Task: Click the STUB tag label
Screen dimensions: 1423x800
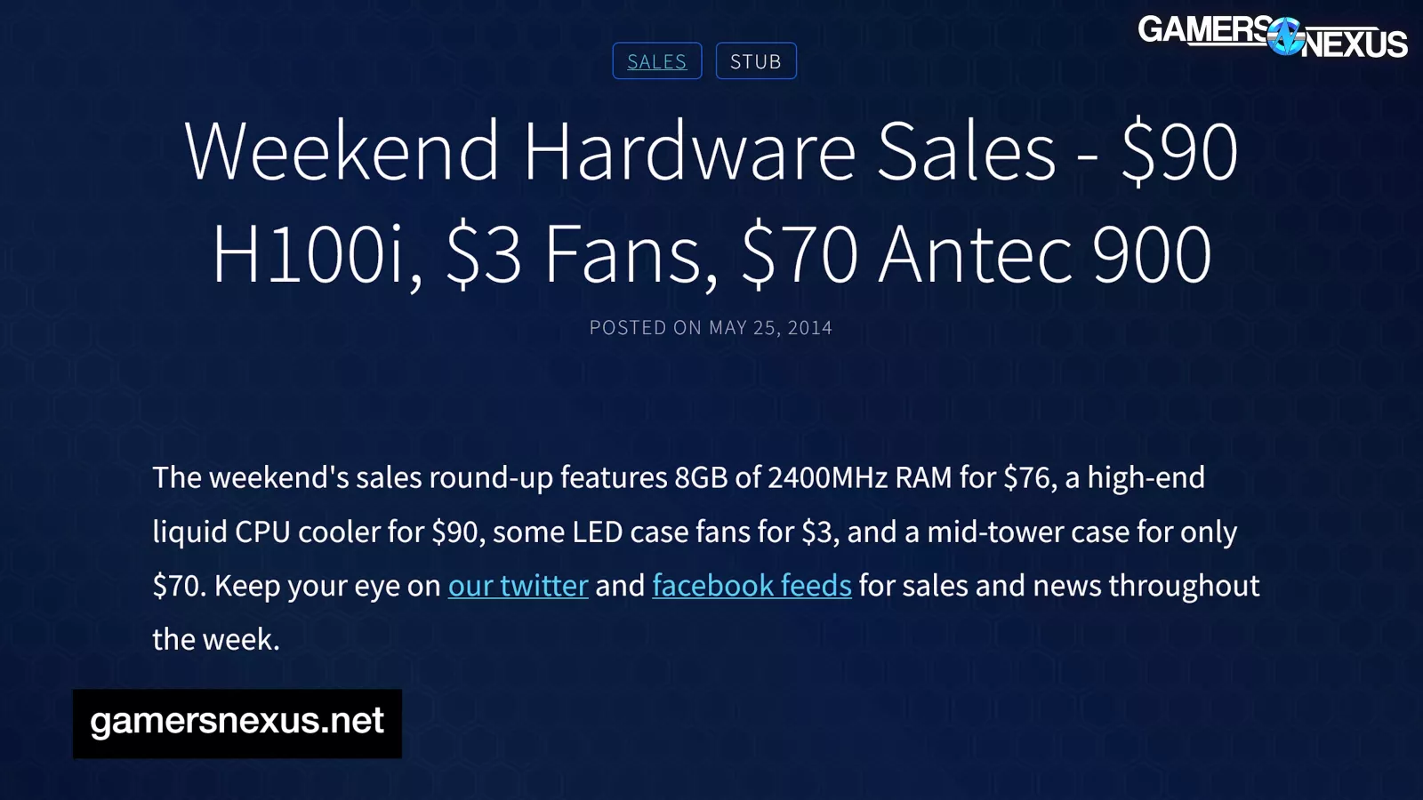Action: (755, 61)
